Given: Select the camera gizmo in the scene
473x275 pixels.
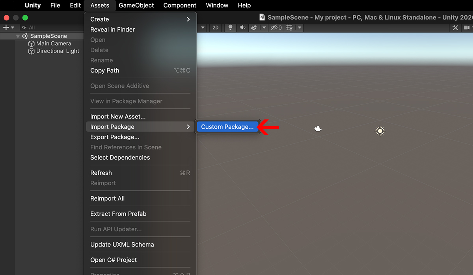Looking at the screenshot, I should coord(318,128).
